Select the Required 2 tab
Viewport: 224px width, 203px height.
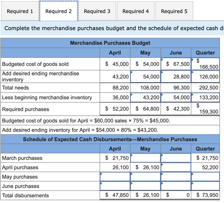coord(58,11)
